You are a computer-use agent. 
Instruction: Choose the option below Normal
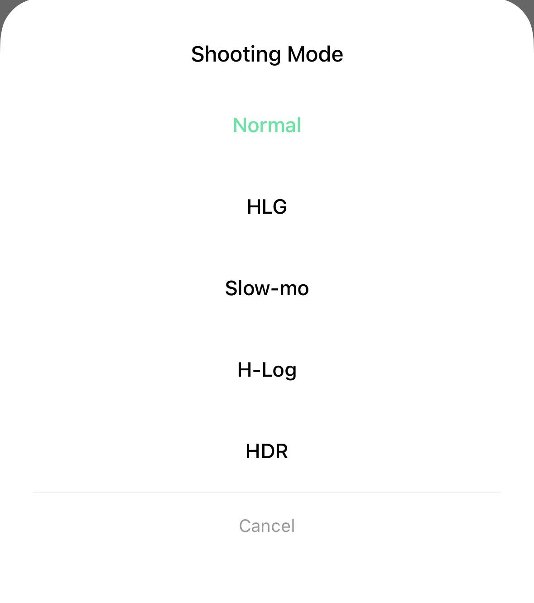point(267,207)
